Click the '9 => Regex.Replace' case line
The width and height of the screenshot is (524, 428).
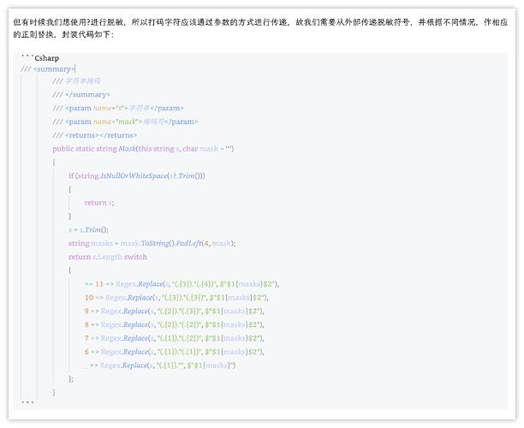[174, 311]
